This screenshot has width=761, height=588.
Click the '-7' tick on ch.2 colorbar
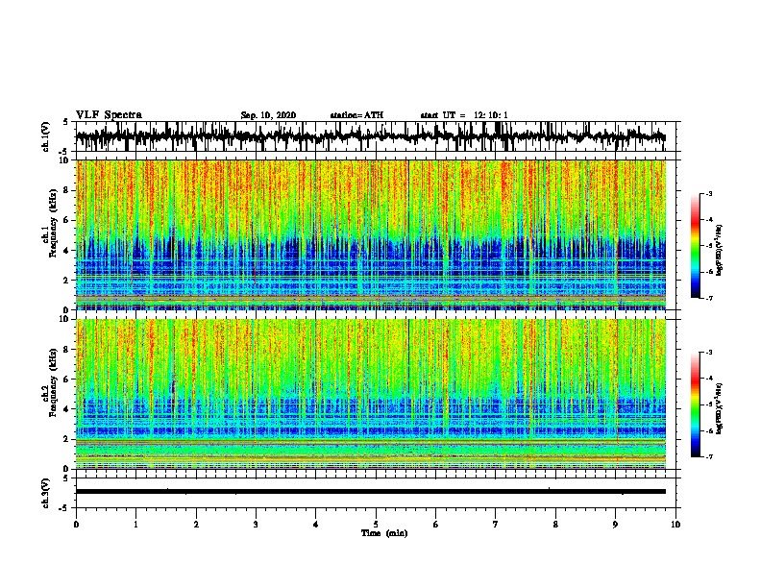point(708,456)
